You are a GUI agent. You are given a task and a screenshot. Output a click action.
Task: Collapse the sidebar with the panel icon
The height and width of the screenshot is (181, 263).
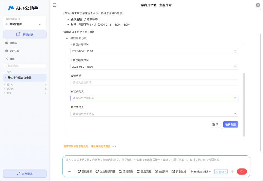[55, 5]
